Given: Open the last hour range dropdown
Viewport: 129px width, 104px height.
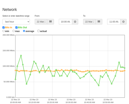Looking at the screenshot, I should pos(16,22).
